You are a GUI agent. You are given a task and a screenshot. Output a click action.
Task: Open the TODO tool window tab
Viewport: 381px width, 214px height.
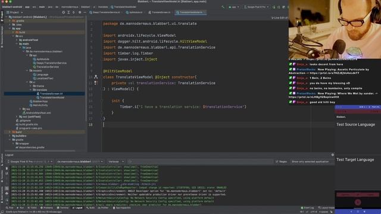[x=32, y=208]
